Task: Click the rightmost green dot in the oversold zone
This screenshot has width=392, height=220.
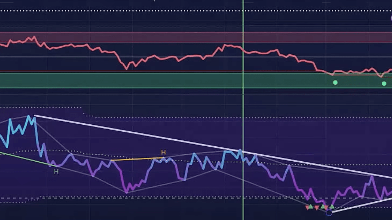Action: pyautogui.click(x=384, y=83)
